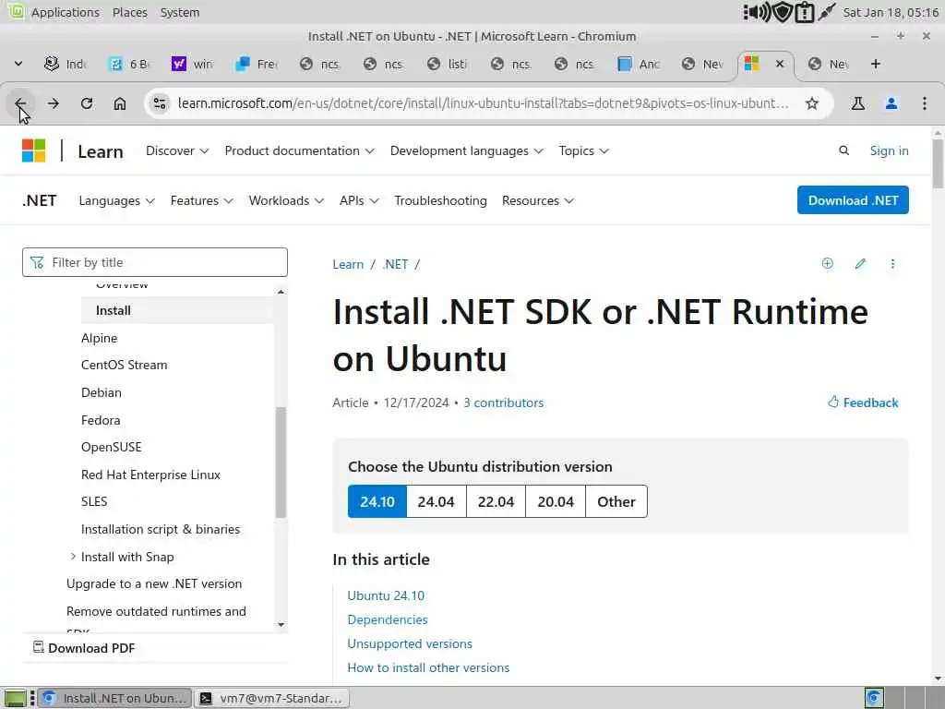Viewport: 945px width, 709px height.
Task: Click the sidebar scroll-down arrow
Action: 281,625
